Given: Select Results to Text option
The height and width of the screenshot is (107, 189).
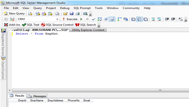Looking at the screenshot, I should (133, 19).
